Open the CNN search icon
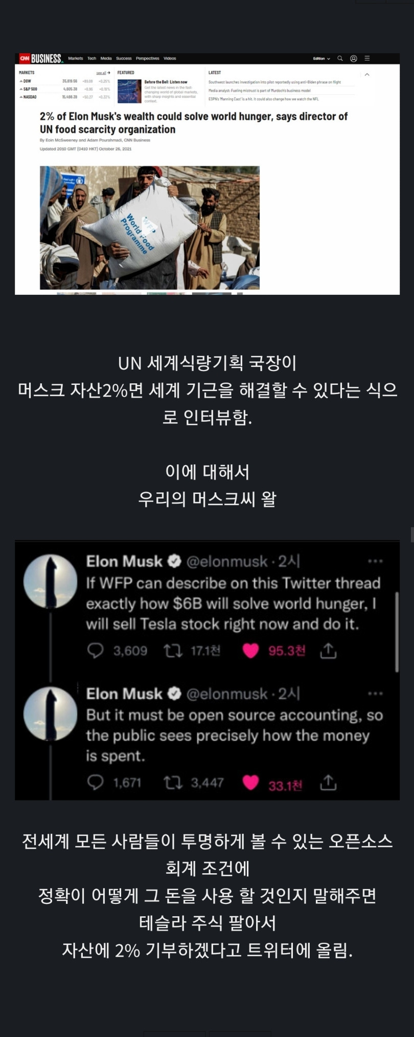The image size is (414, 1037). [x=340, y=58]
